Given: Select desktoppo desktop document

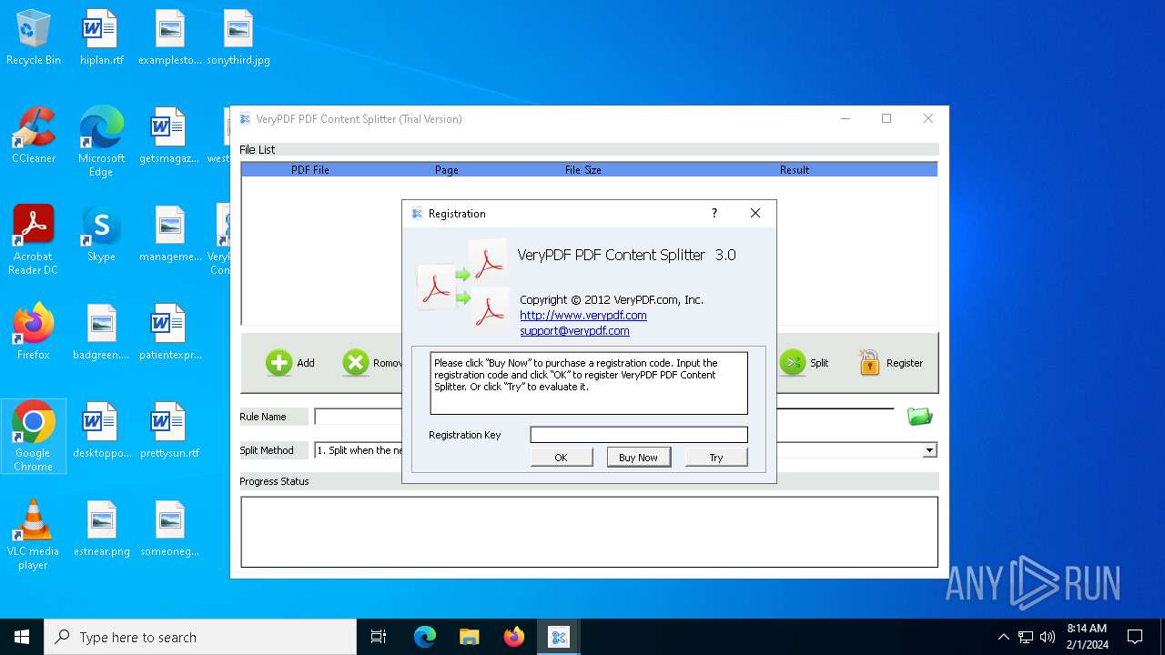Looking at the screenshot, I should [101, 431].
